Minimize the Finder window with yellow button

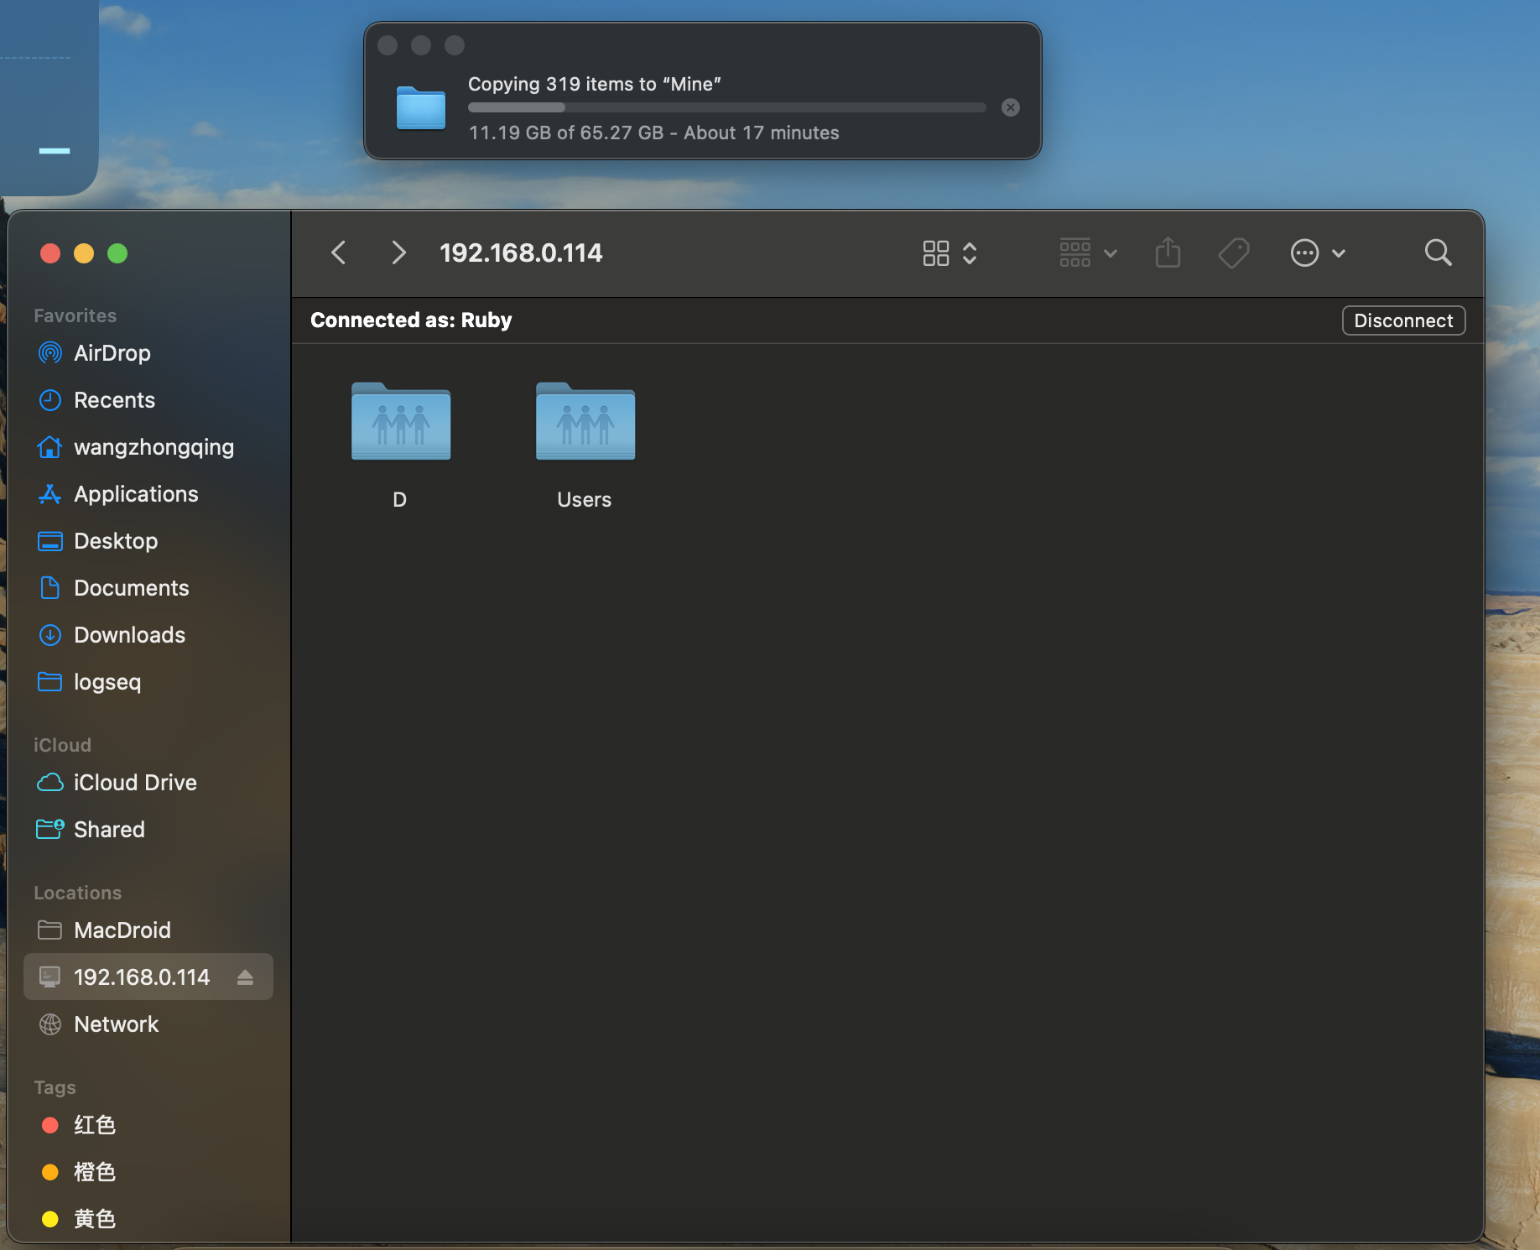coord(84,253)
